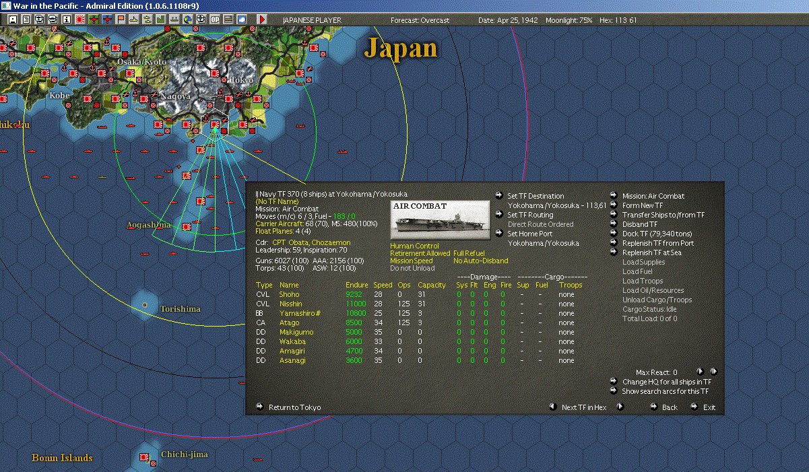This screenshot has width=809, height=472.
Task: Open the info 'i' toolbar icon
Action: click(66, 20)
